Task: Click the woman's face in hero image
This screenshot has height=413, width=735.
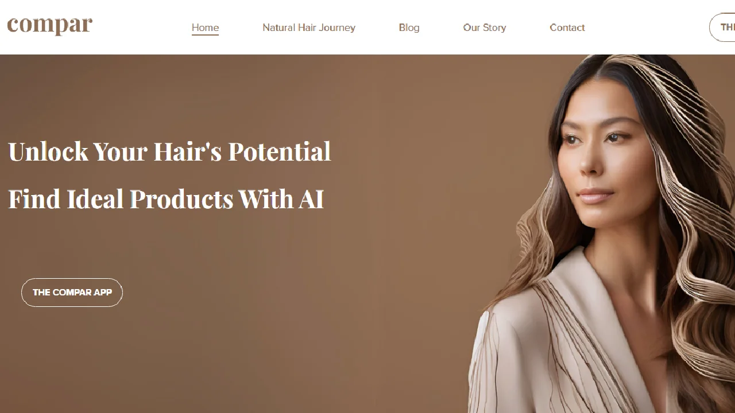Action: [x=600, y=166]
